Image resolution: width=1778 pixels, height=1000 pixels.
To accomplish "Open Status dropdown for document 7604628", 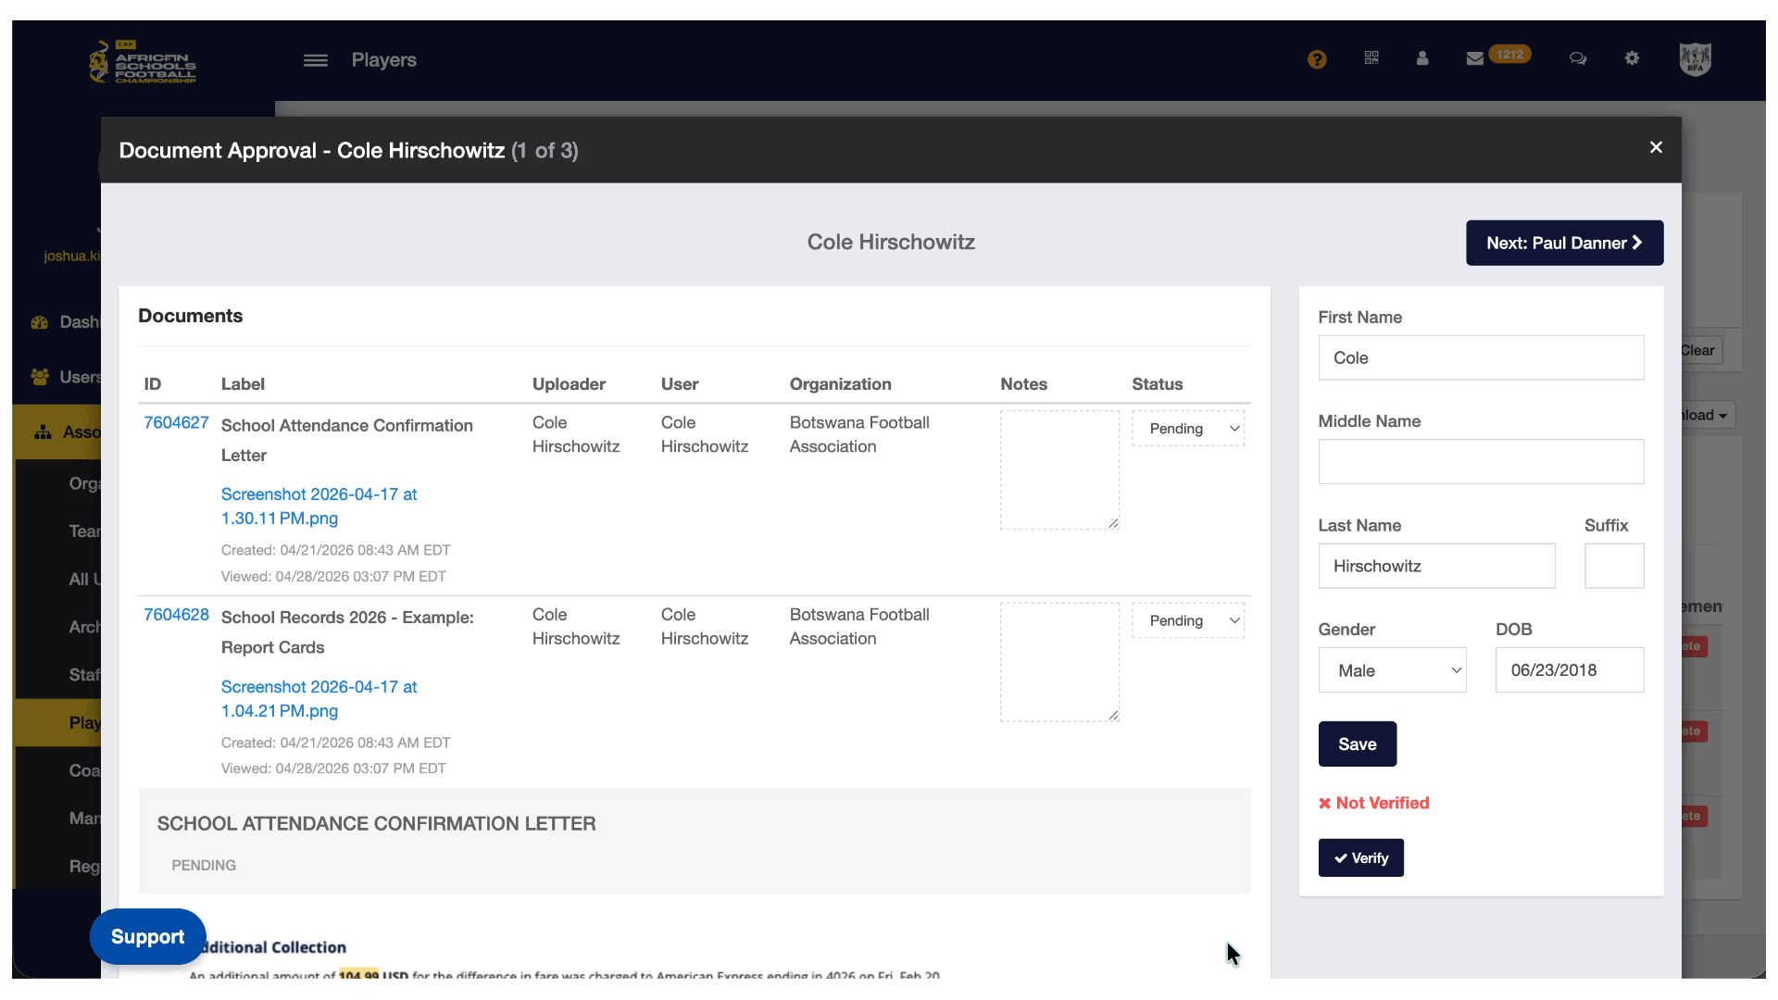I will coord(1188,620).
